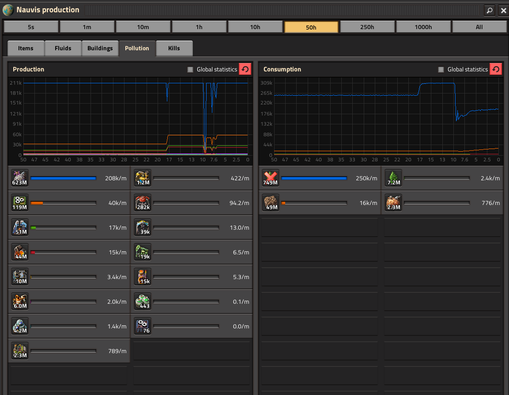Click the green tree icon labeled 7.2M
509x395 pixels.
click(x=393, y=178)
